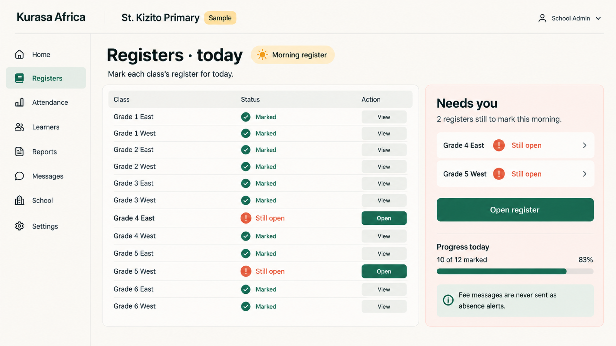Open Attendance from the sidebar
616x346 pixels.
pos(46,102)
